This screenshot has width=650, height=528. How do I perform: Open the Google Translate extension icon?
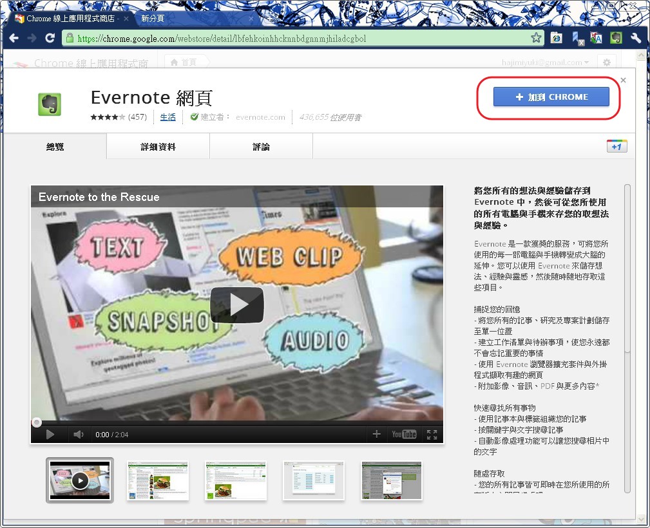coord(596,38)
